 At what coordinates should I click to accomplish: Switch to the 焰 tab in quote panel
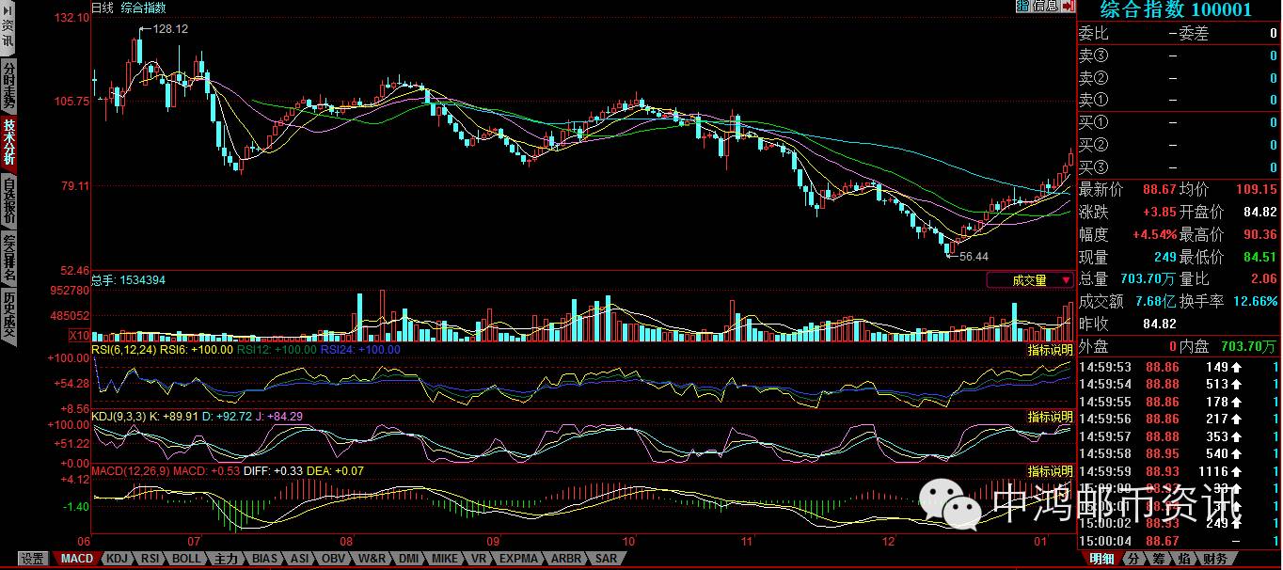coord(1183,559)
